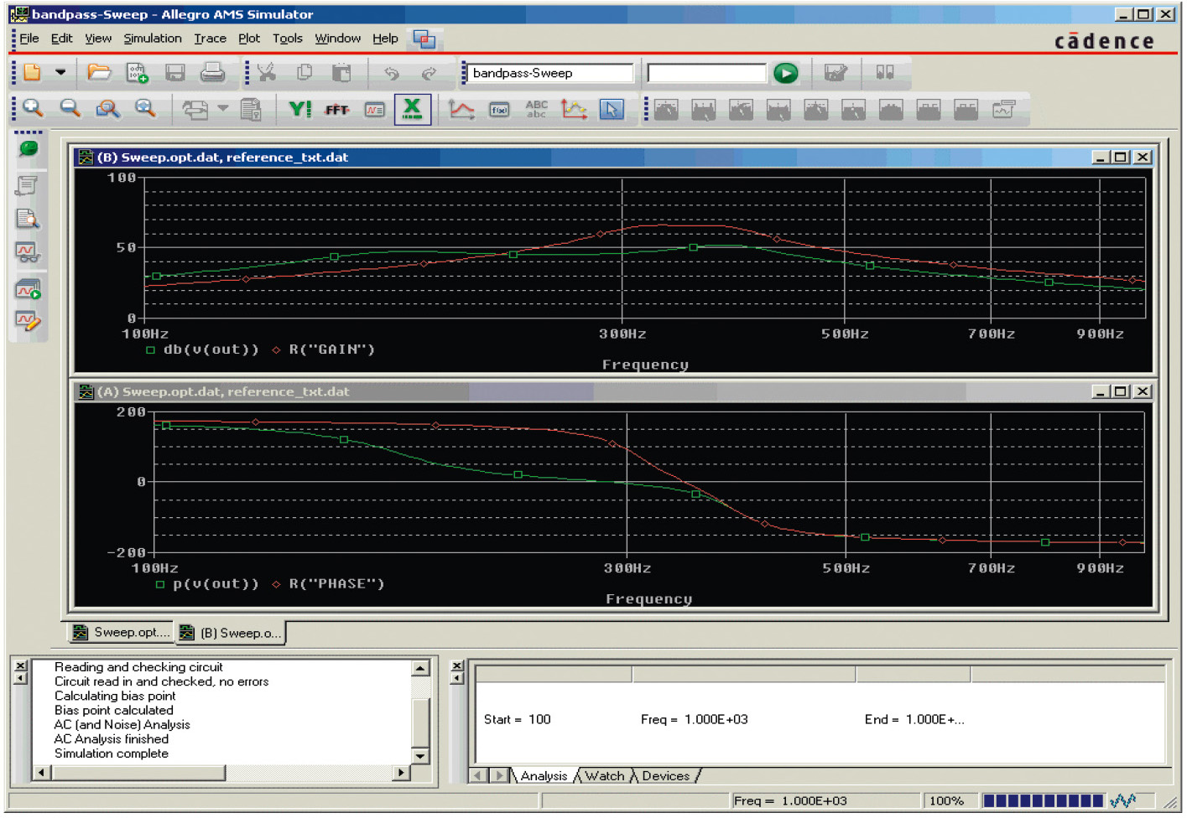Click the Zoom Fit magnifier icon
Viewport: 1187px width, 818px height.
145,109
